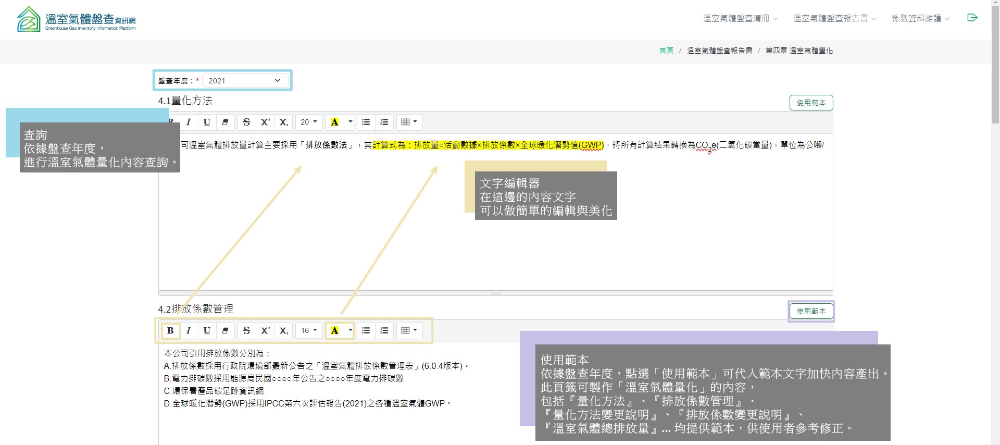Open the 係數資料維護 menu
1000x445 pixels.
coord(920,18)
